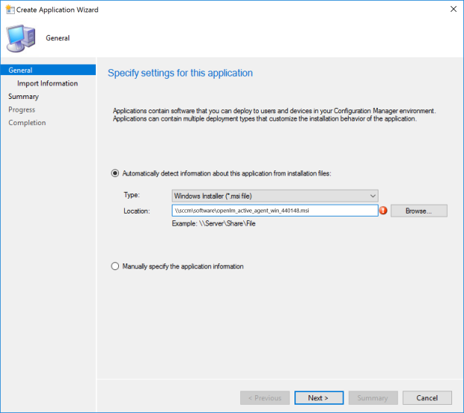464x413 pixels.
Task: Select the Completion step in the sidebar
Action: click(x=27, y=123)
